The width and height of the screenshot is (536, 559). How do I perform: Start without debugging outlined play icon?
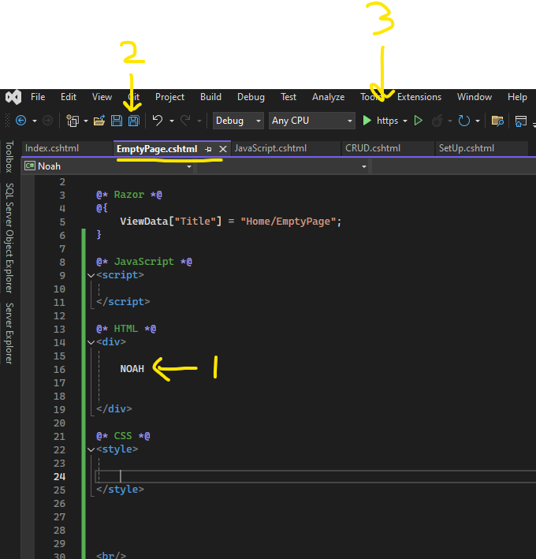419,121
